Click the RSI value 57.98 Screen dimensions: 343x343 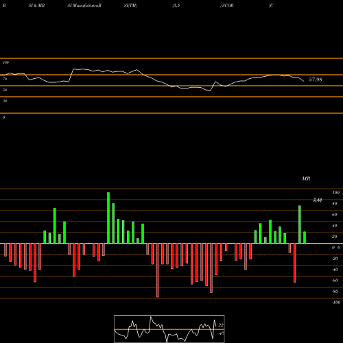coord(316,80)
